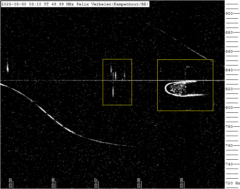The width and height of the screenshot is (240, 189).
Task: Click the 900 frequency scale label
Action: pyautogui.click(x=229, y=14)
